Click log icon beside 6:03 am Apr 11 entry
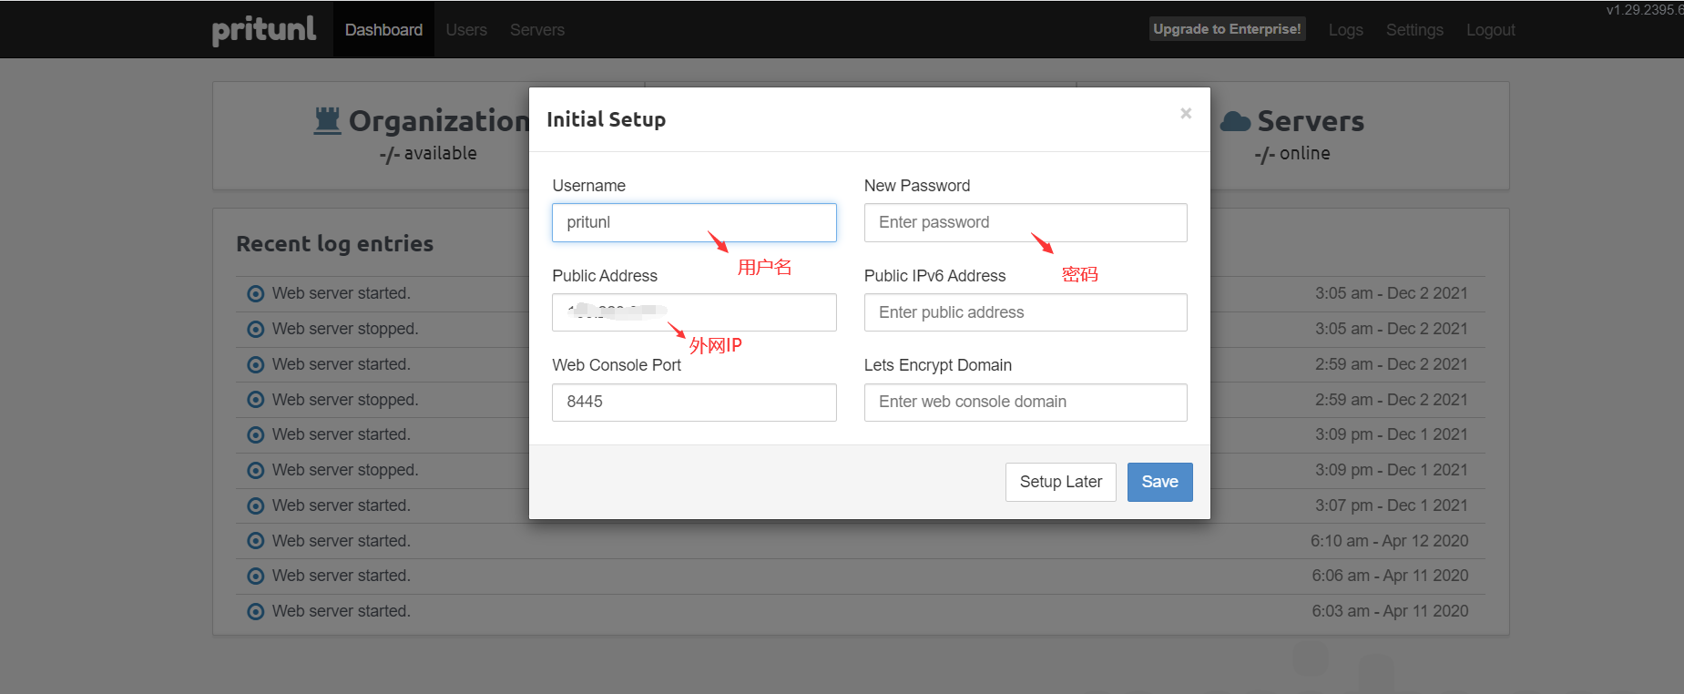 256,611
